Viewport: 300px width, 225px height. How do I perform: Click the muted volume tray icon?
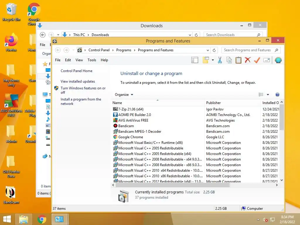point(265,220)
